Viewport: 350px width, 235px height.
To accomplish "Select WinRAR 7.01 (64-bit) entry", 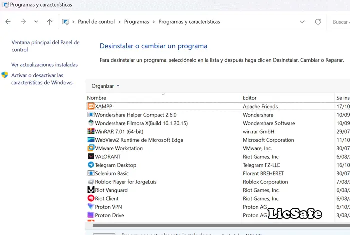I will (x=119, y=131).
